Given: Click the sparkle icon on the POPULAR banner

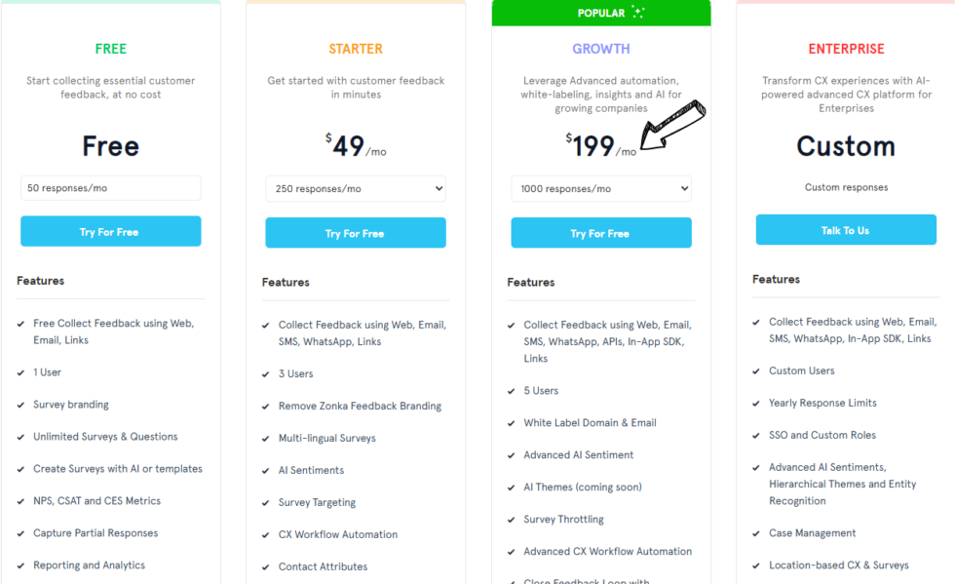Looking at the screenshot, I should coord(639,13).
